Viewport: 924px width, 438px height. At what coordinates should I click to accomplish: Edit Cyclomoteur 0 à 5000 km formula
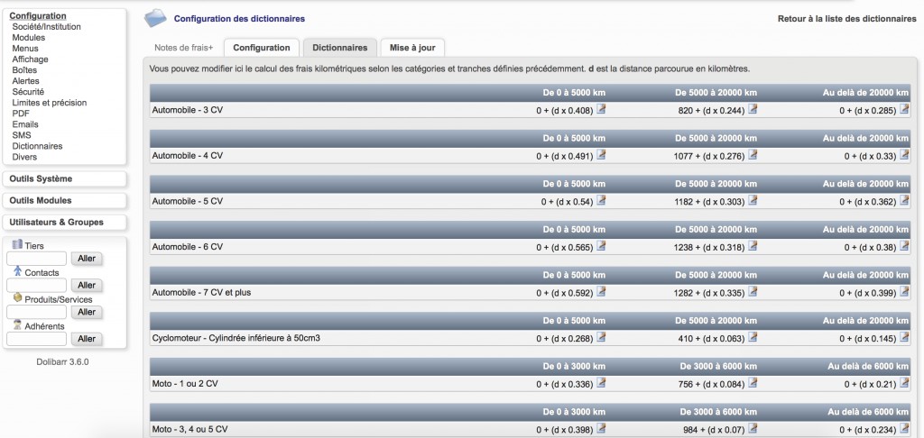pos(601,337)
